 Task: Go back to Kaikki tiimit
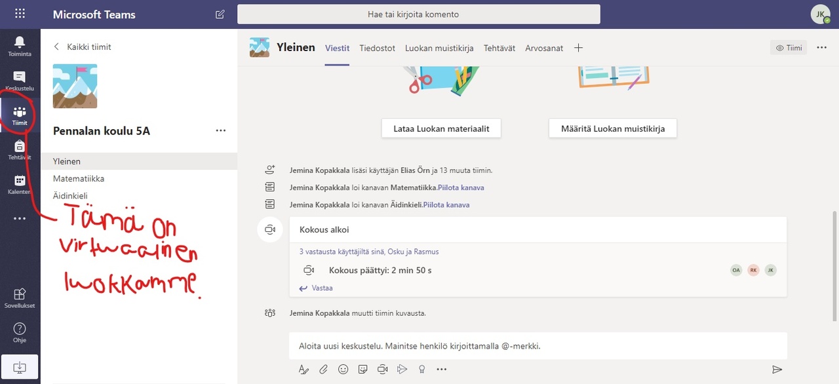[x=82, y=47]
